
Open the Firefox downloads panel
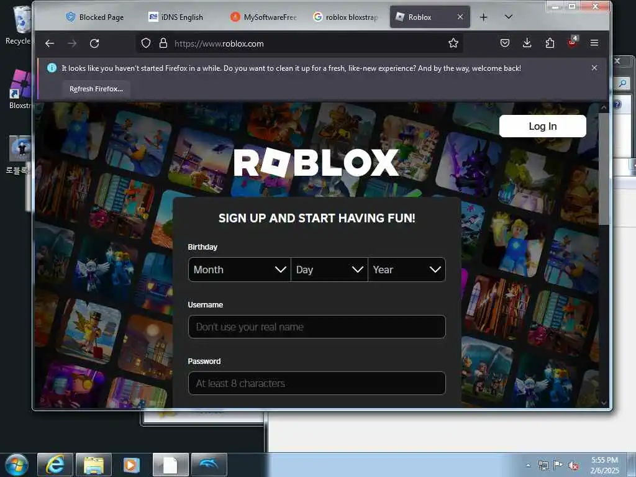(527, 43)
